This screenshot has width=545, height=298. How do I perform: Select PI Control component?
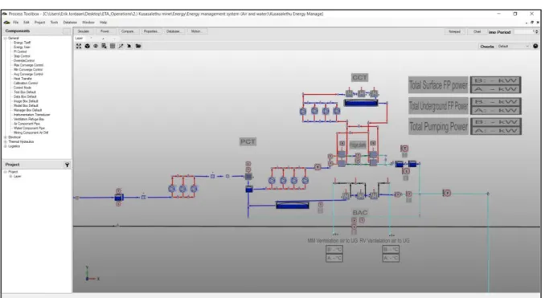20,51
